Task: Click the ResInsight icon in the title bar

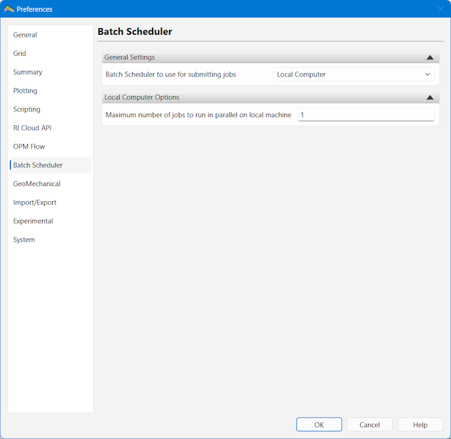Action: pos(9,9)
